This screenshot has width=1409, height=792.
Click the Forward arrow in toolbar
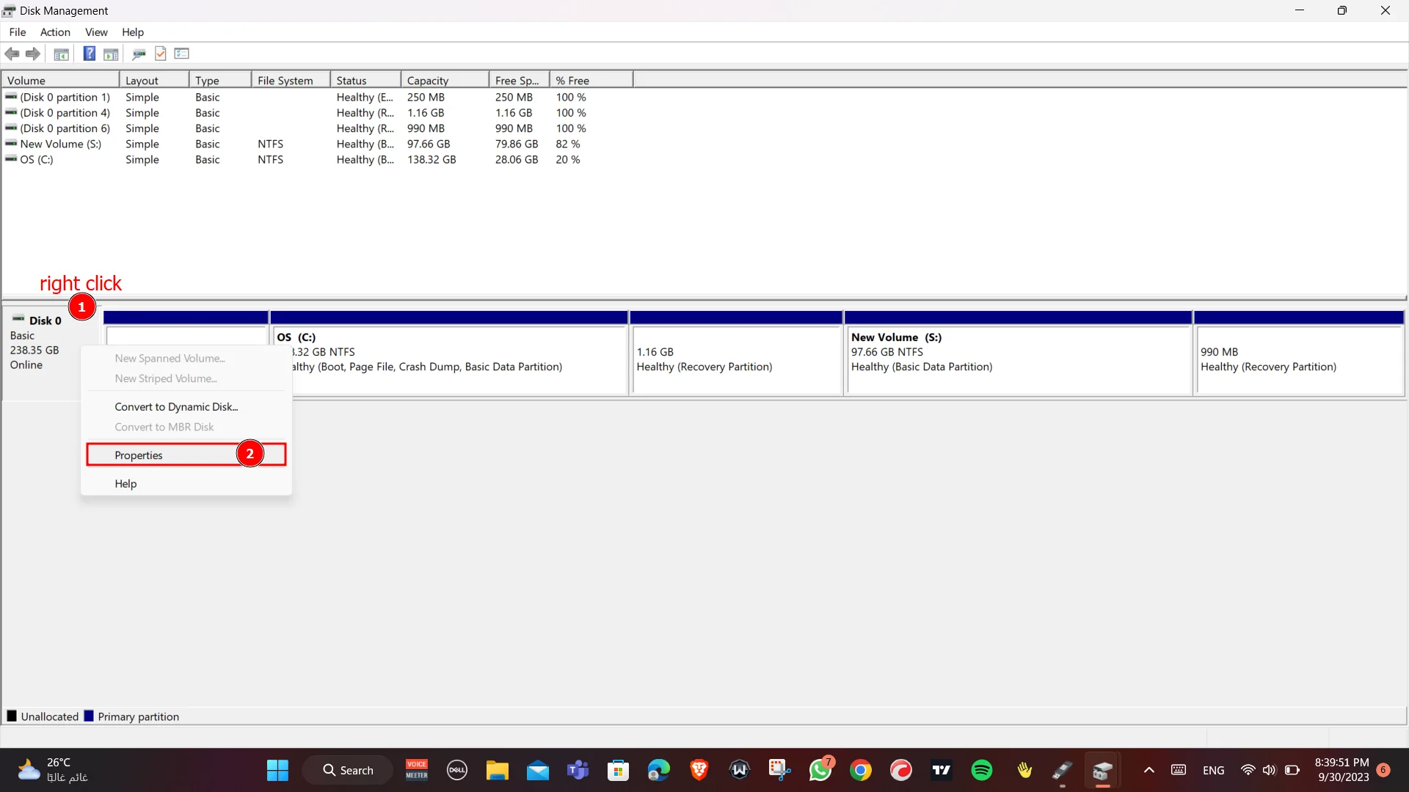click(33, 54)
